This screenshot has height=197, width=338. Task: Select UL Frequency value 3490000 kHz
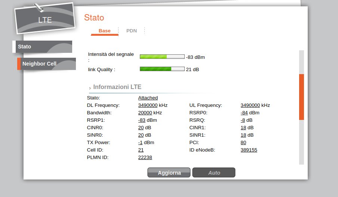(x=255, y=105)
